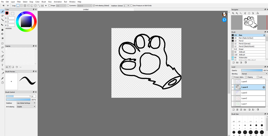Select the Select Pen tool
Image resolution: width=268 pixels, height=136 pixels.
[2, 56]
